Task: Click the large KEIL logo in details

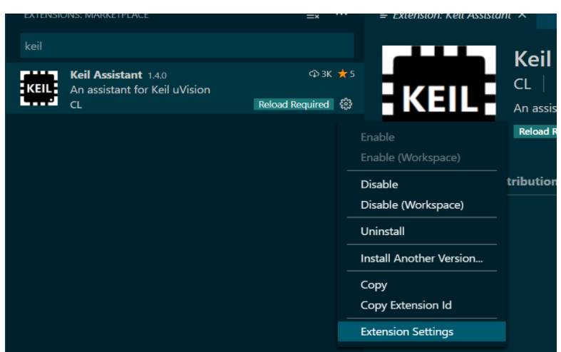Action: click(439, 83)
